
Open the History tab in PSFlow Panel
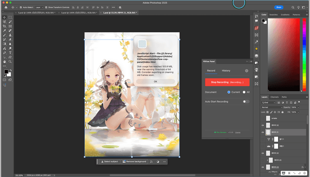point(226,71)
